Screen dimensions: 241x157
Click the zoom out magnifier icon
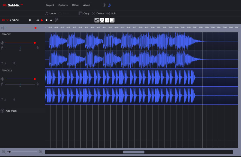click(x=4, y=152)
